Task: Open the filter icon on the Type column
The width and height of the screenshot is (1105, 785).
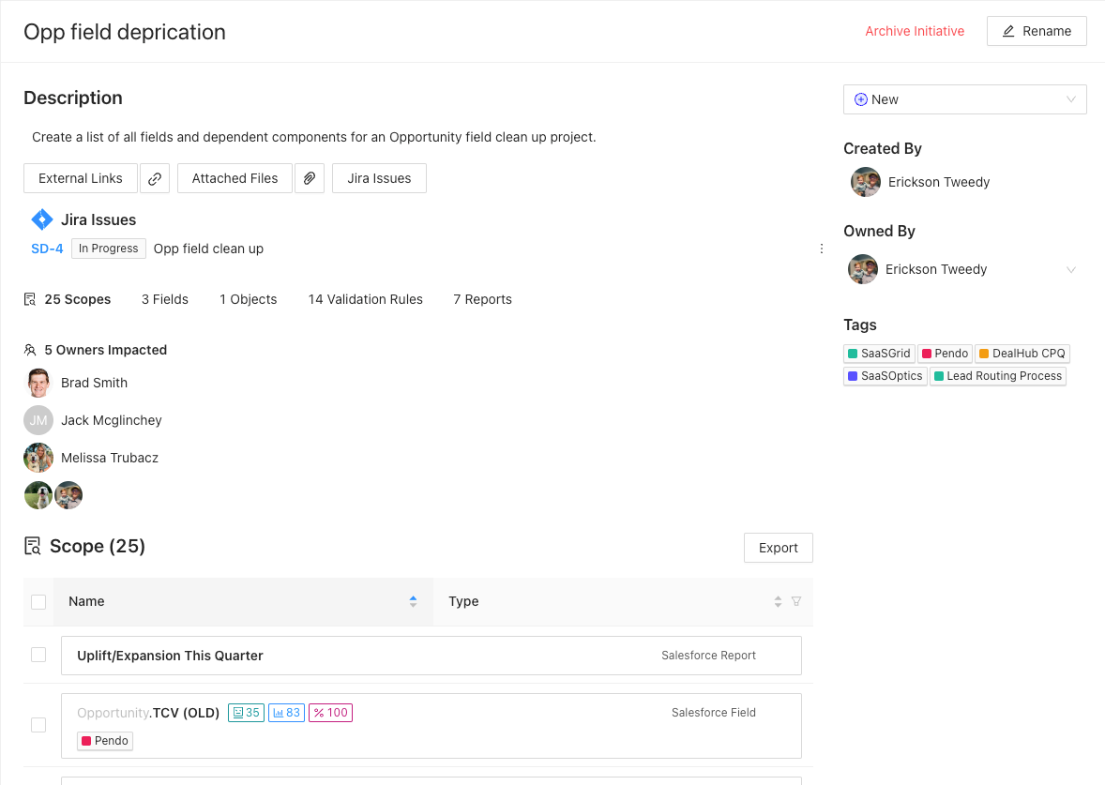Action: (795, 601)
